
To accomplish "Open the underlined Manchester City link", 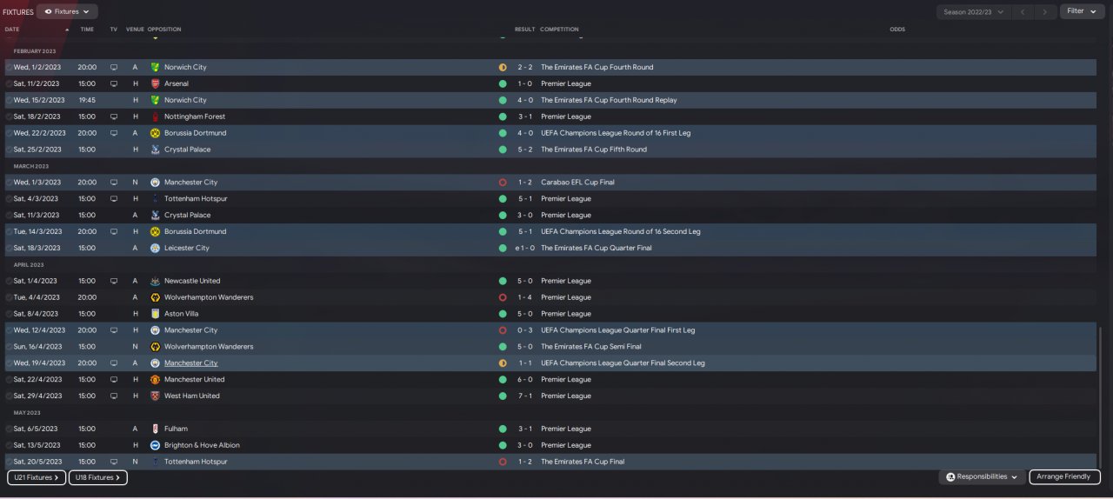I will 190,363.
